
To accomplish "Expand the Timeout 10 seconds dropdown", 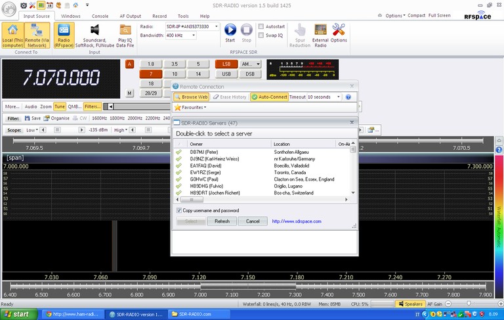I will pyautogui.click(x=339, y=97).
